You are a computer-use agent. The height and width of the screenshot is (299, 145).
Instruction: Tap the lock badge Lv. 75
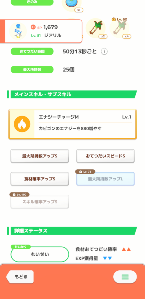pyautogui.click(x=85, y=172)
